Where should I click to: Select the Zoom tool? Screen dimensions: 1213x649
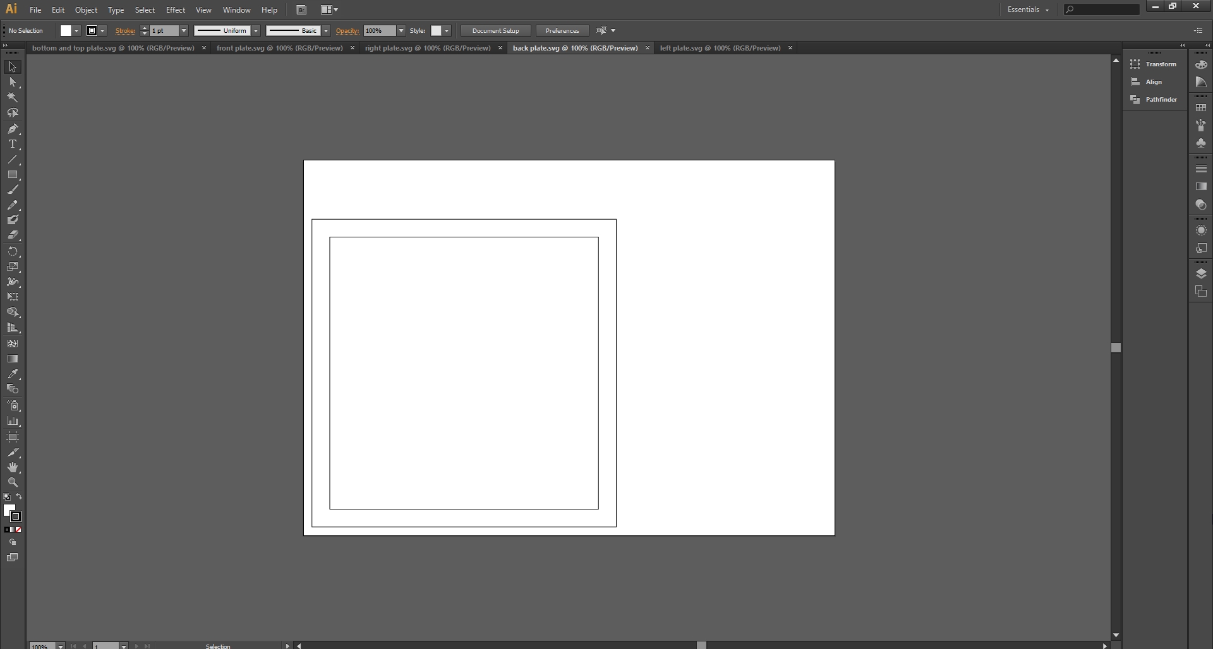coord(13,482)
